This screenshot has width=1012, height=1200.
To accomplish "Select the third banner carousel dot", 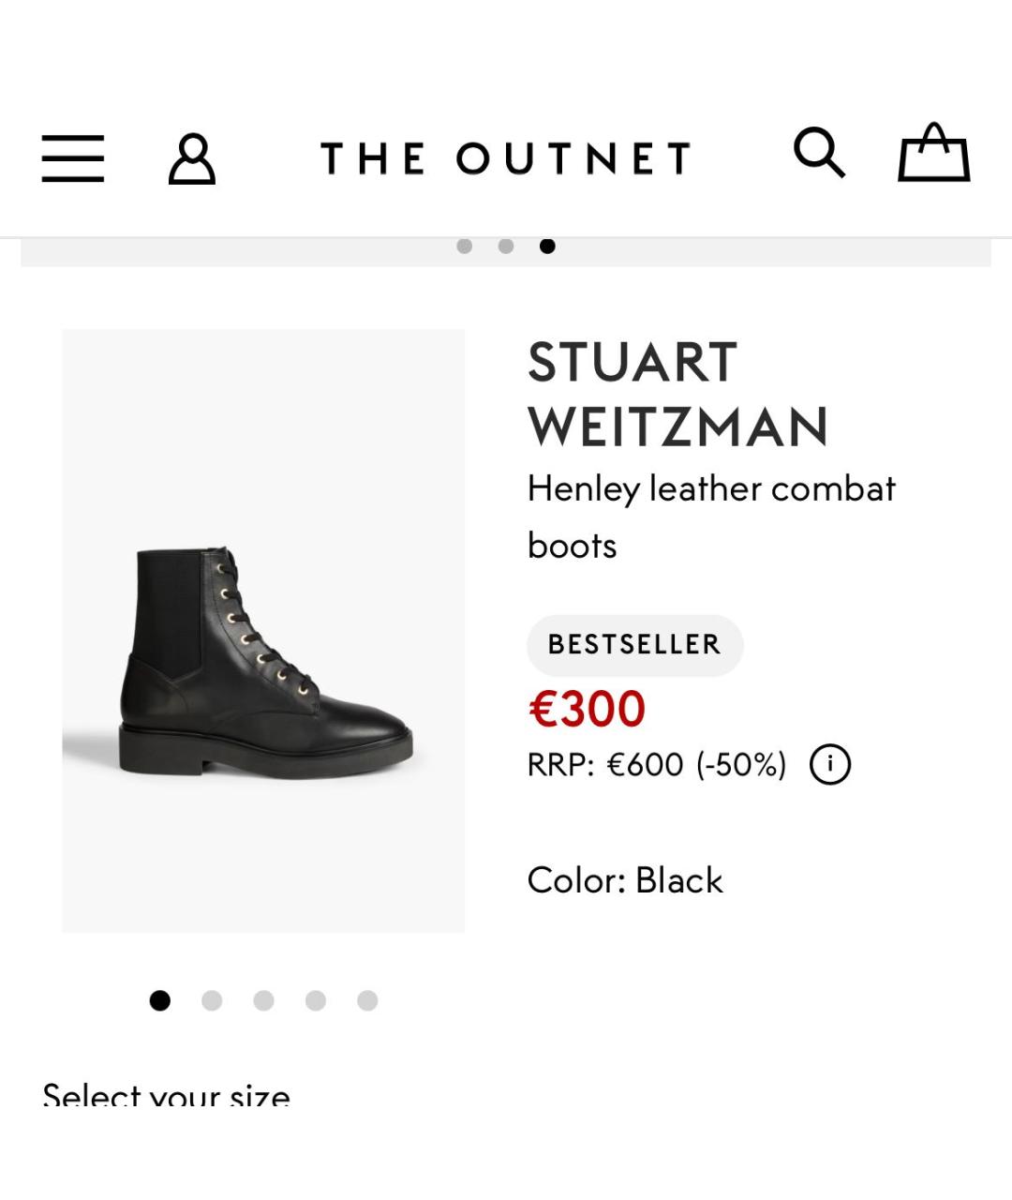I will 547,247.
